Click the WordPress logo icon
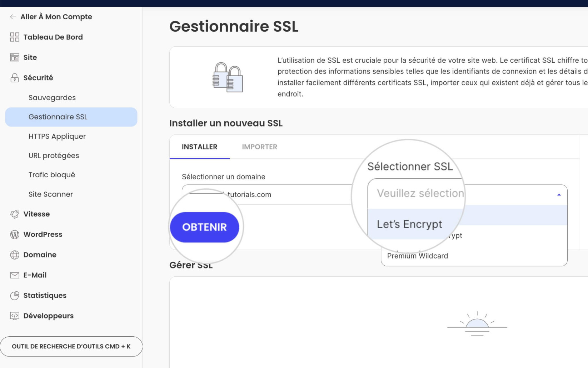588x368 pixels. pos(15,234)
